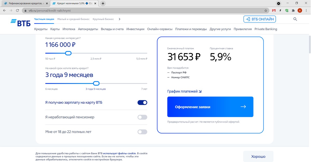Click the lightning bolt extension icon
This screenshot has height=162, width=311.
(x=280, y=11)
